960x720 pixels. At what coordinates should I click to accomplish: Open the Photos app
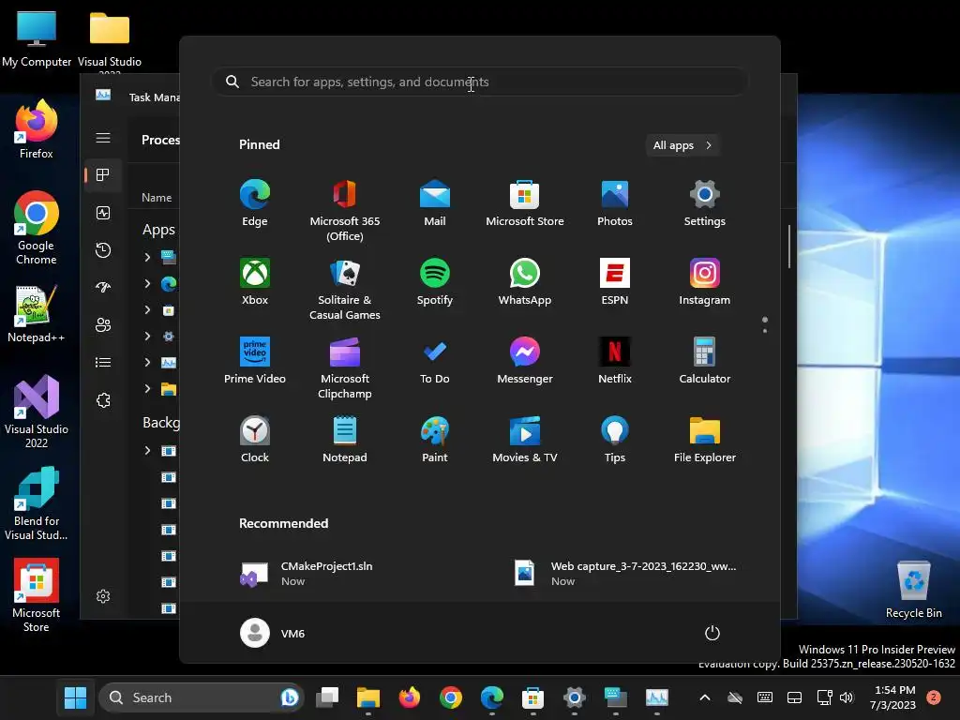[x=615, y=203]
